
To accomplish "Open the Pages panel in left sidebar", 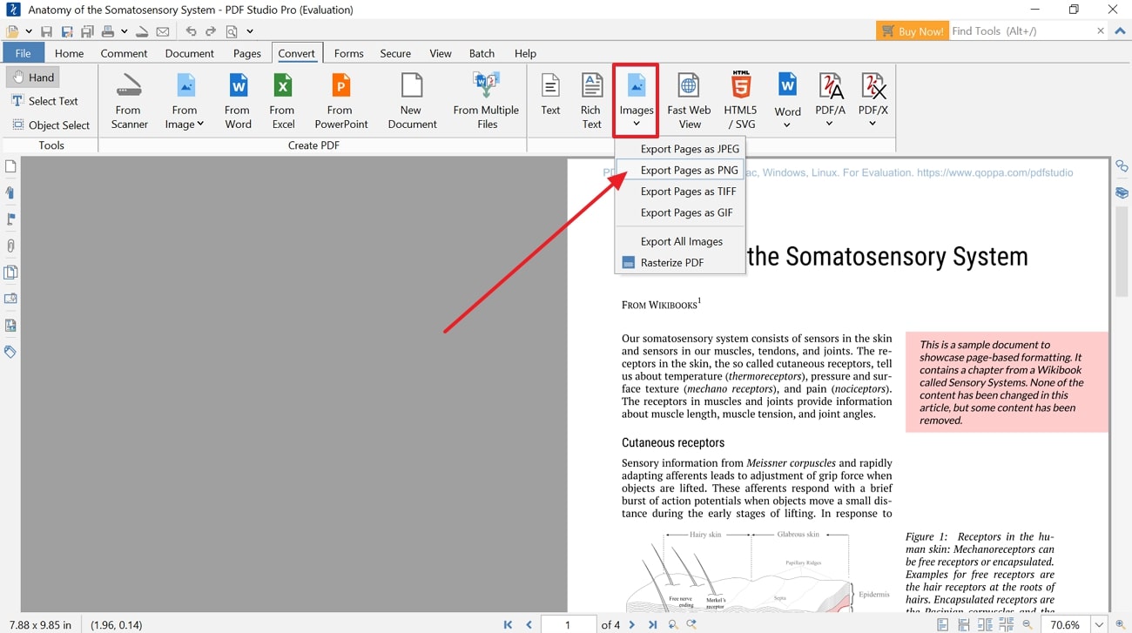I will click(x=10, y=166).
